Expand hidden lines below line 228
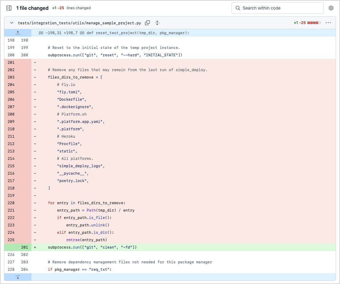This screenshot has height=284, width=340. (18, 277)
